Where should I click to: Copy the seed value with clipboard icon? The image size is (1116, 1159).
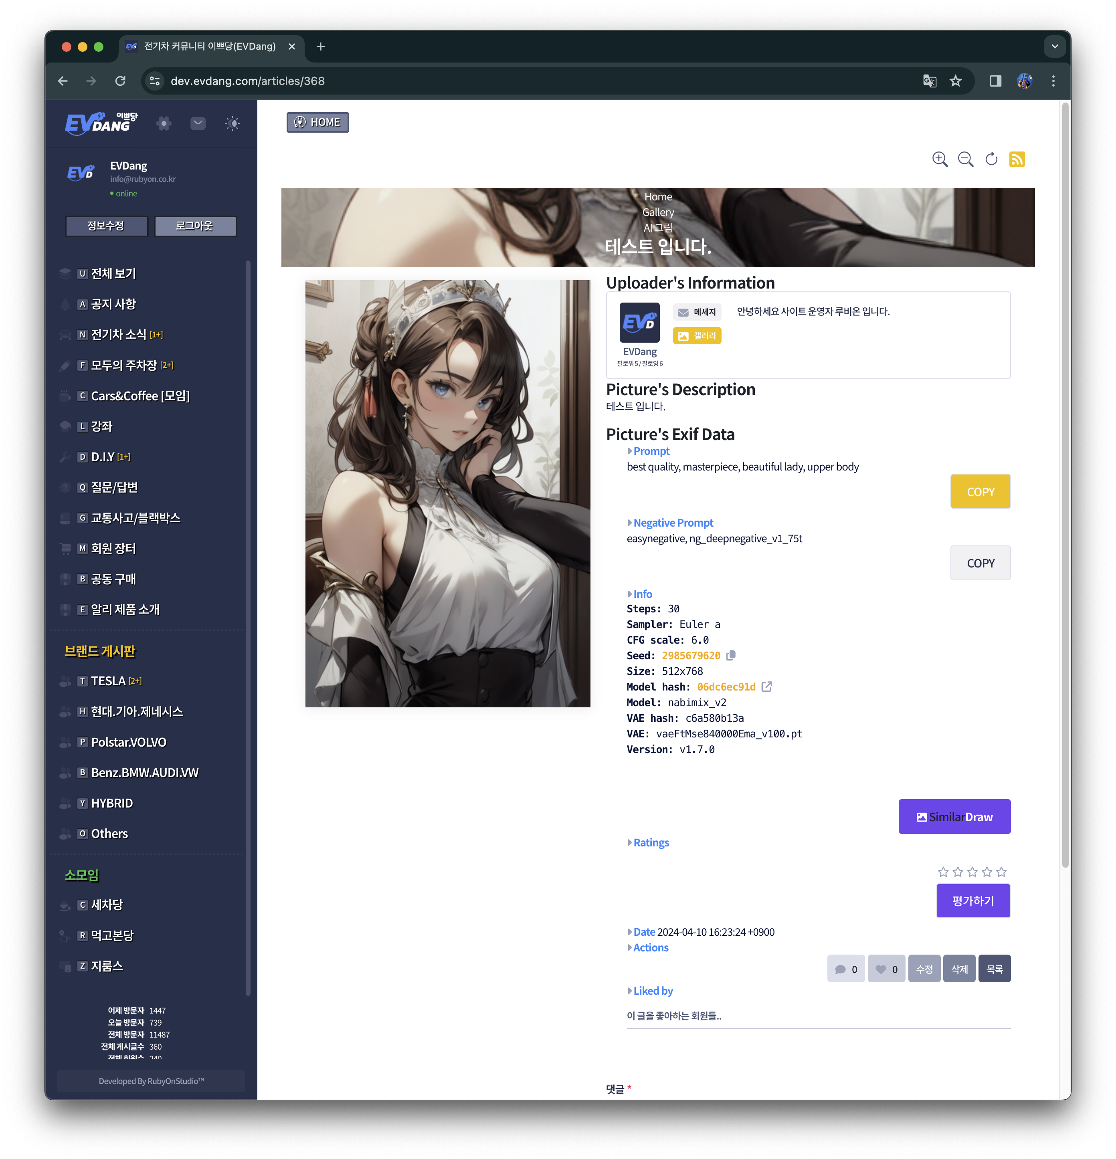click(x=731, y=655)
